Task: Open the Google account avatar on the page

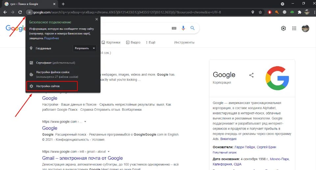Action: (x=305, y=28)
